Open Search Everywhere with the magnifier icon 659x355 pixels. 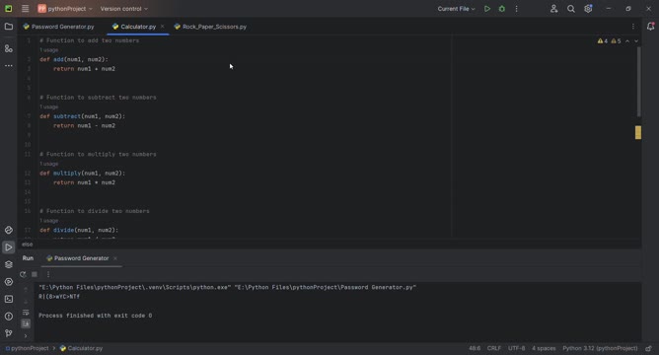coord(571,9)
